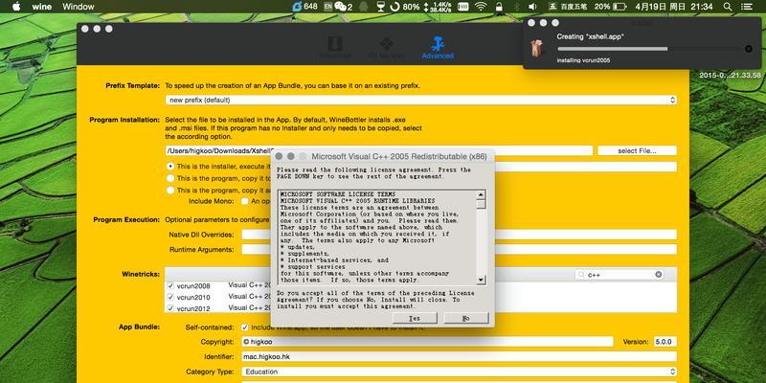Click the Identifier field mac.higkoo.hk

(460, 356)
